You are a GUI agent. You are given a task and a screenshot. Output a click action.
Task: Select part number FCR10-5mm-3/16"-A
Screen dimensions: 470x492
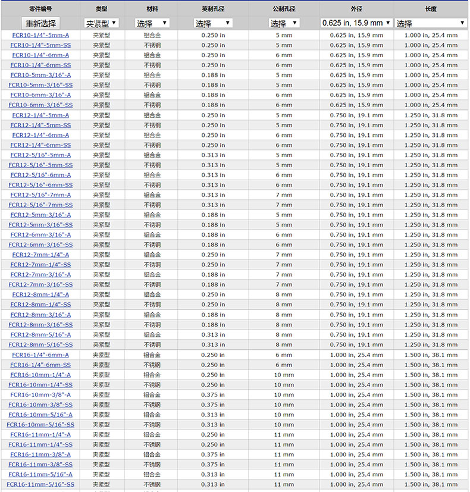[x=40, y=75]
